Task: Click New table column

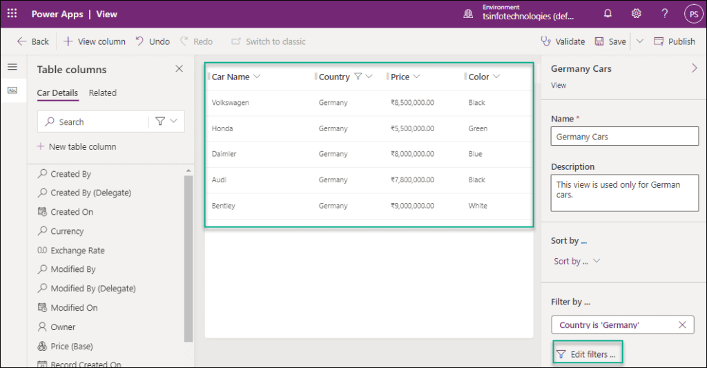Action: pyautogui.click(x=77, y=146)
